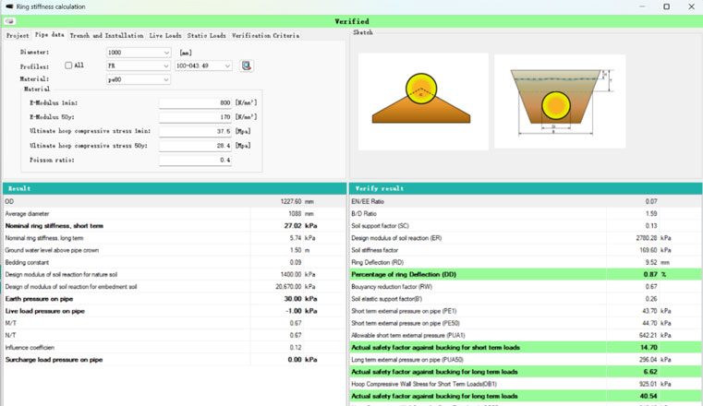Click the trench cross-section sketch image
The height and width of the screenshot is (406, 703).
tap(559, 101)
